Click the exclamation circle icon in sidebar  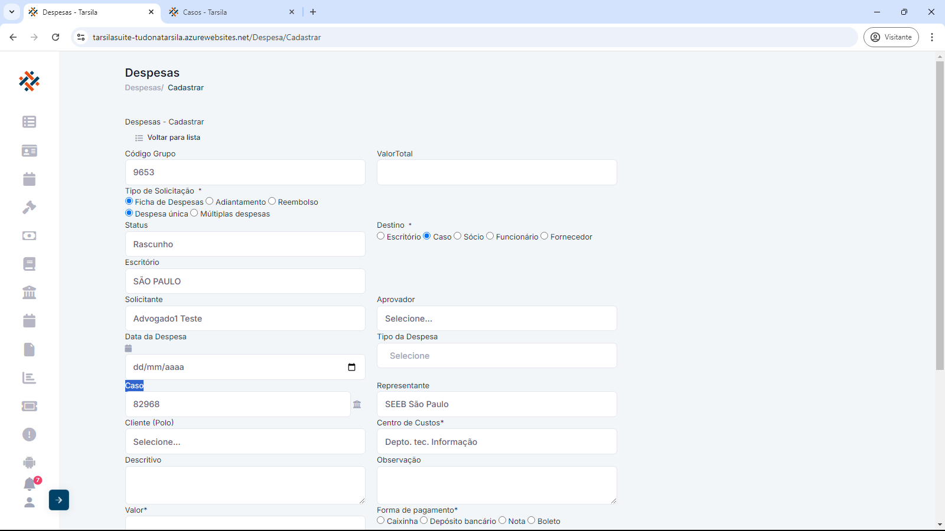click(x=29, y=434)
